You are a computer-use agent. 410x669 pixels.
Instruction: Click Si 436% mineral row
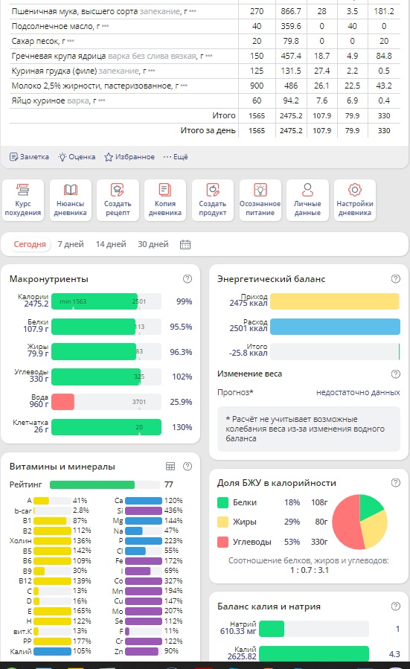(150, 510)
